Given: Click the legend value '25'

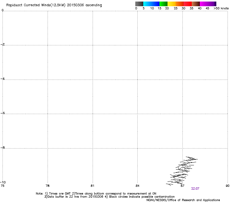Looking at the screenshot, I should 176,8.
